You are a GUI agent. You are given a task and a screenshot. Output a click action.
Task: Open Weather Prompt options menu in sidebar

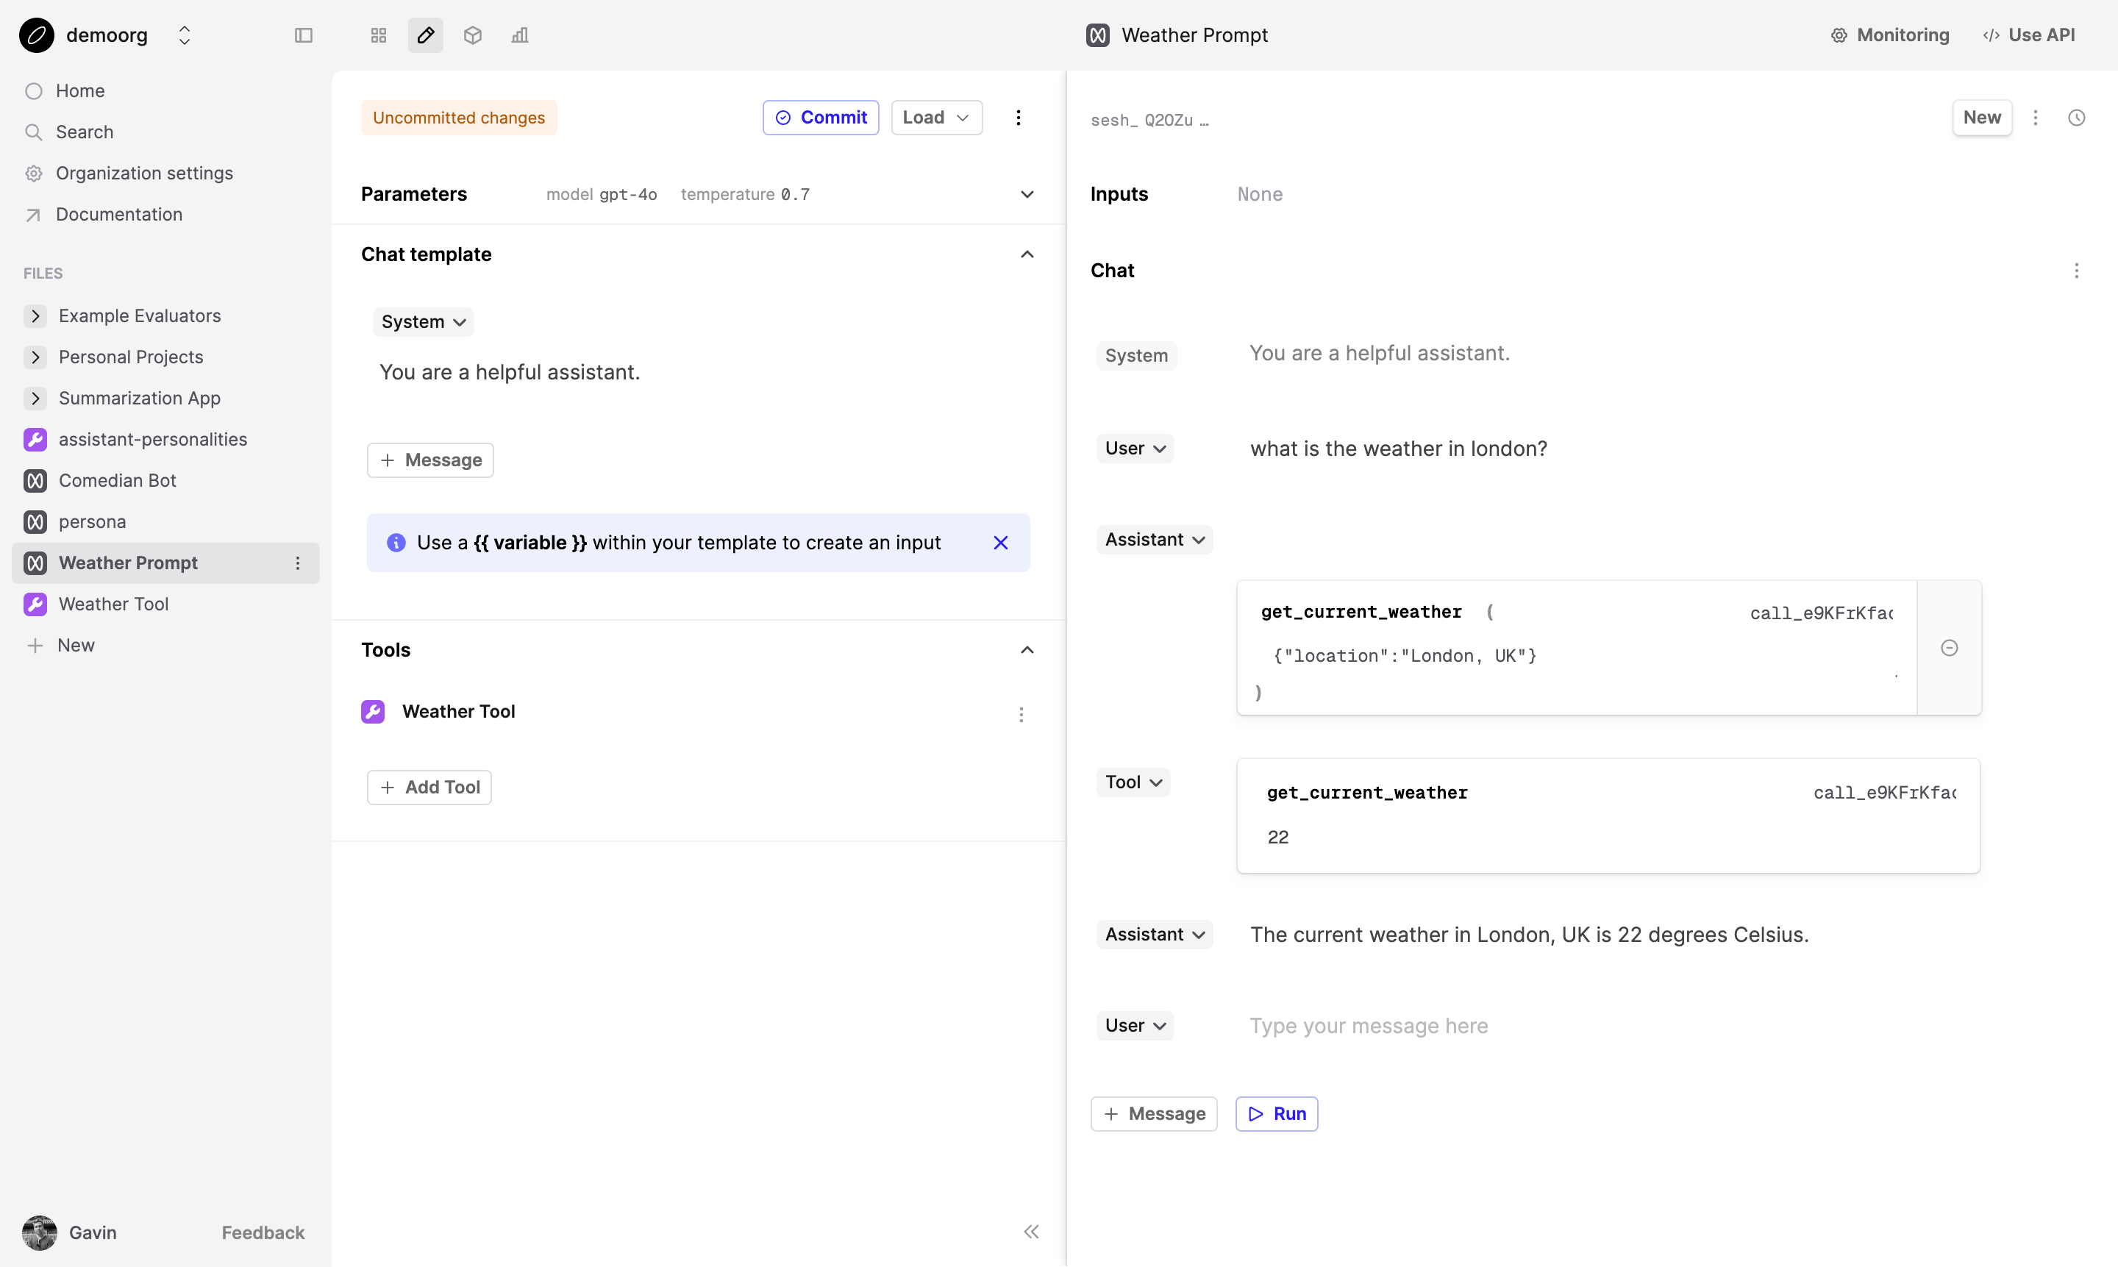(x=297, y=563)
